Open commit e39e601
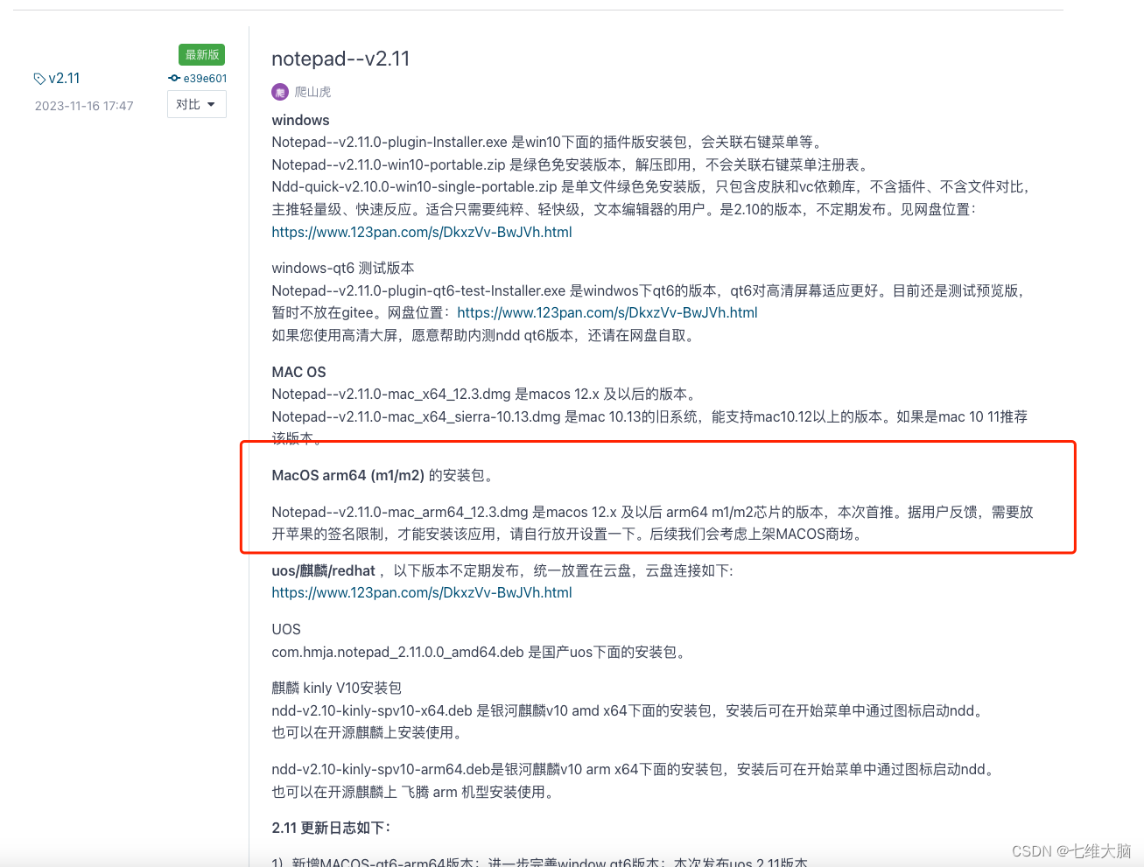 coord(205,78)
